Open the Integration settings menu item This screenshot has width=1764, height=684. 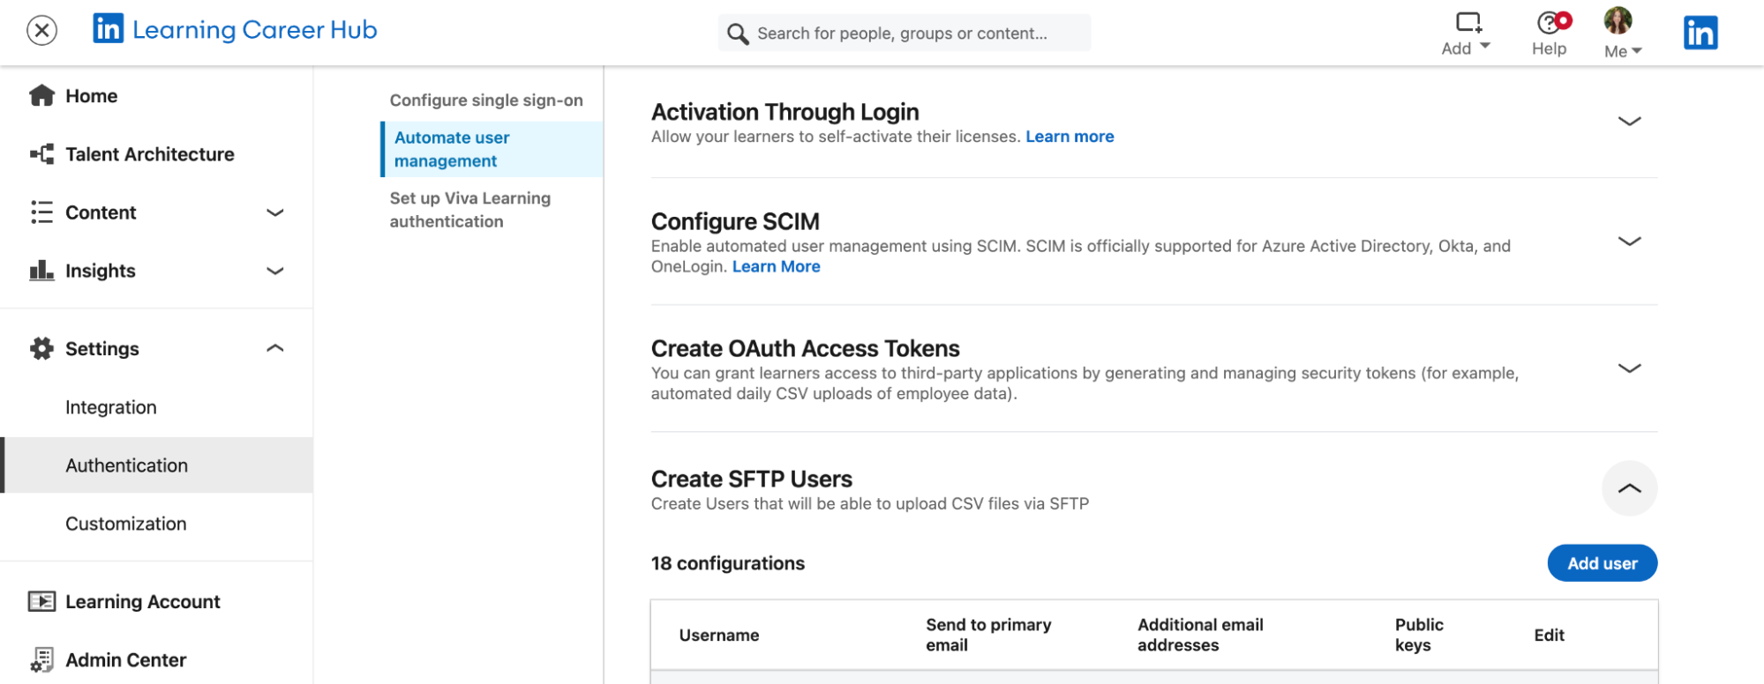click(x=111, y=407)
